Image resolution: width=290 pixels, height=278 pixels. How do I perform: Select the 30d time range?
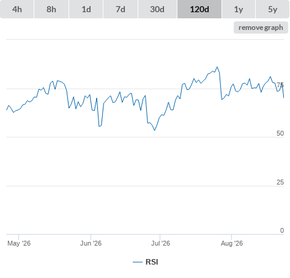click(x=157, y=9)
